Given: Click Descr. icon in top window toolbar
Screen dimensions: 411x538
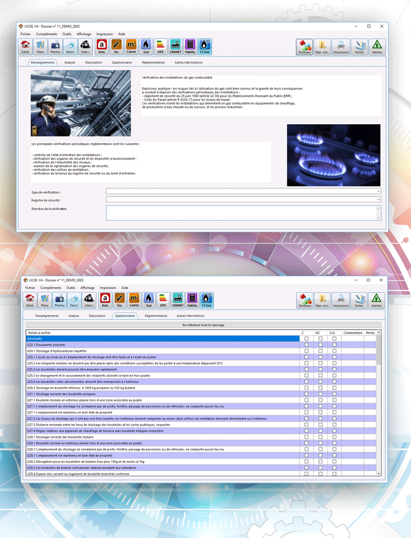Looking at the screenshot, I should [x=70, y=47].
